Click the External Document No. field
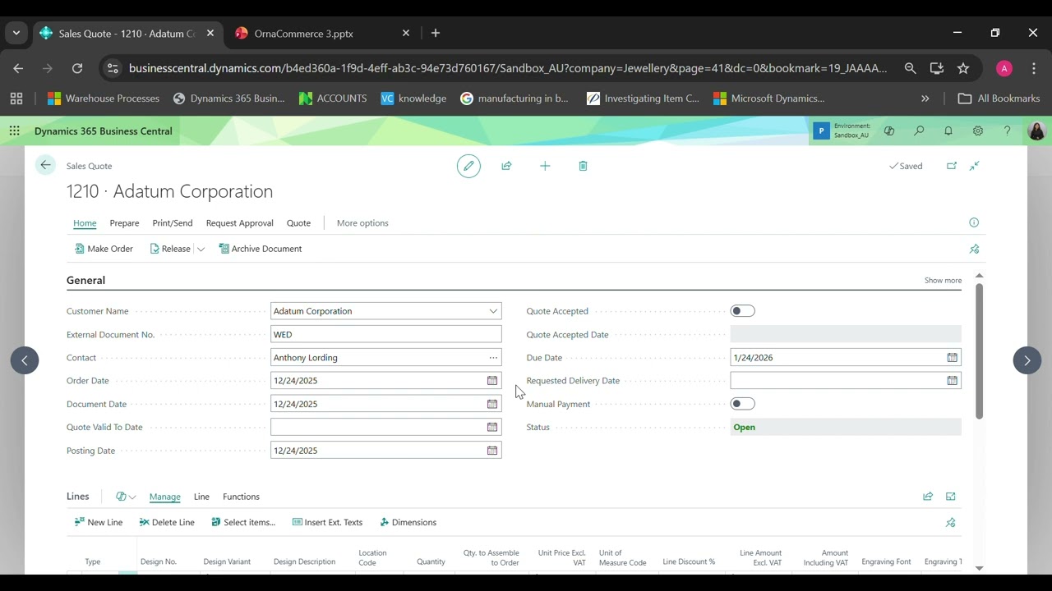This screenshot has height=591, width=1052. [x=385, y=334]
